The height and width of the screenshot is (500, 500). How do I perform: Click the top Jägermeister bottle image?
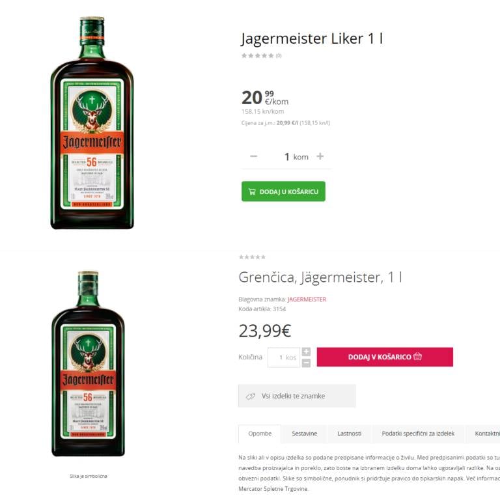point(92,123)
